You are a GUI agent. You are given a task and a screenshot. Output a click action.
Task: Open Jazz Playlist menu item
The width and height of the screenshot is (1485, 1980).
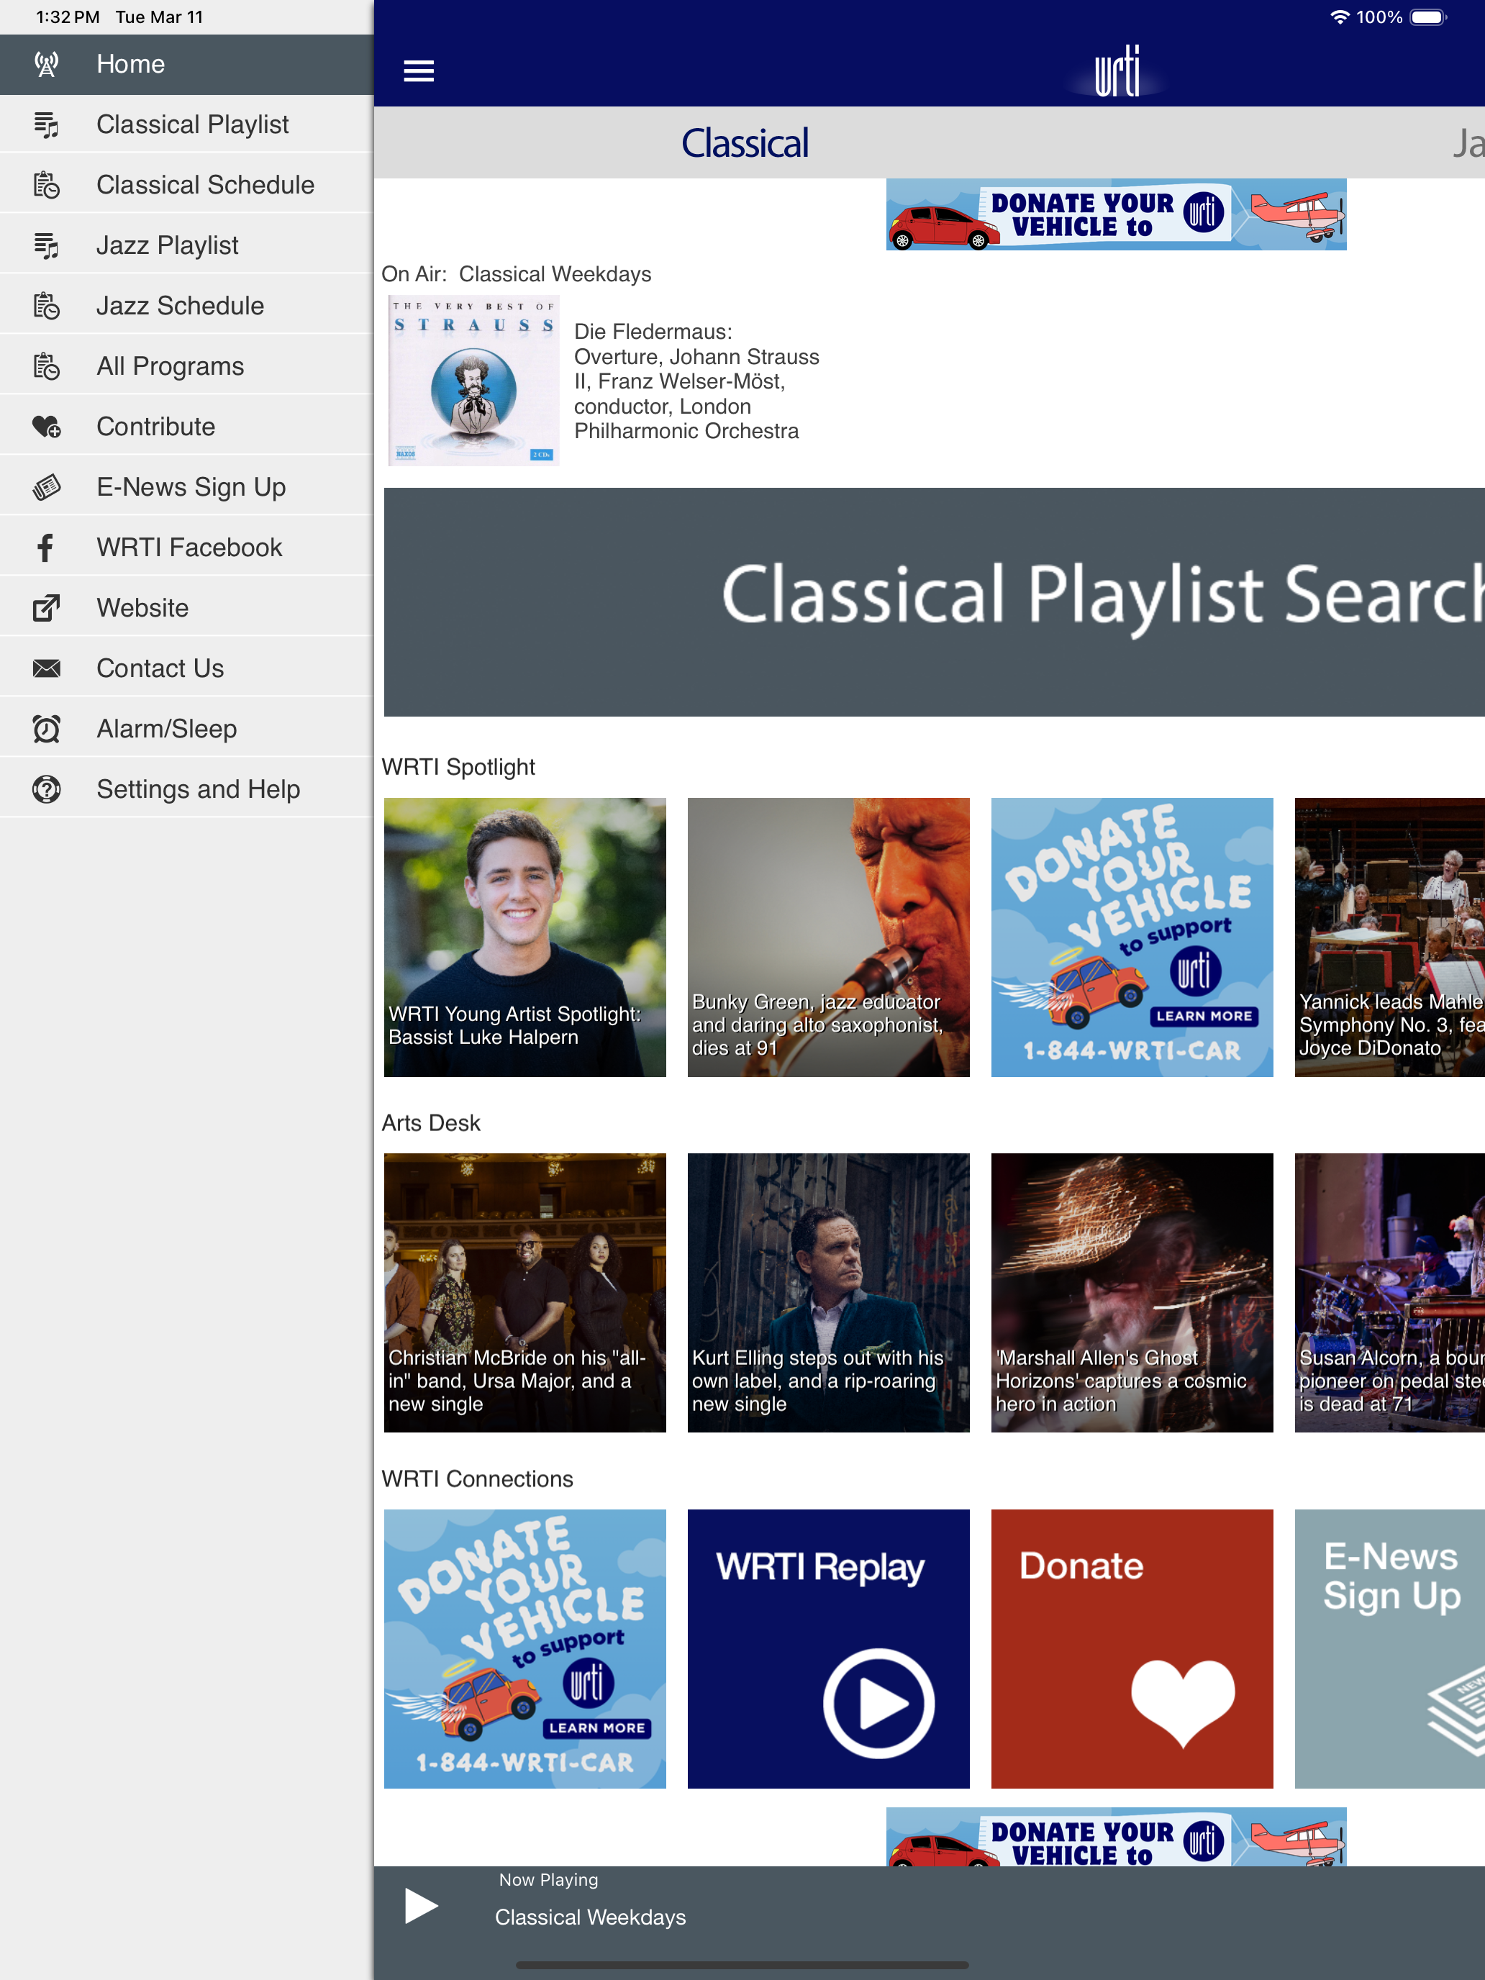186,245
